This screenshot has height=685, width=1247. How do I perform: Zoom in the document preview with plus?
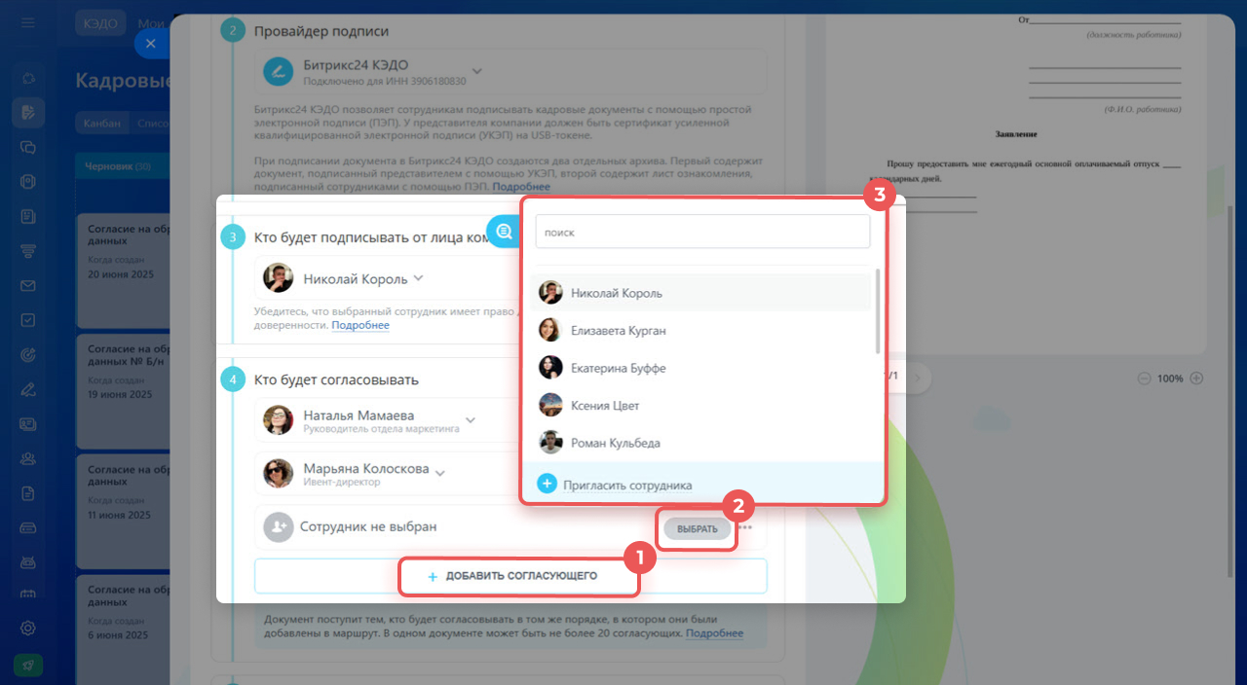(x=1197, y=379)
